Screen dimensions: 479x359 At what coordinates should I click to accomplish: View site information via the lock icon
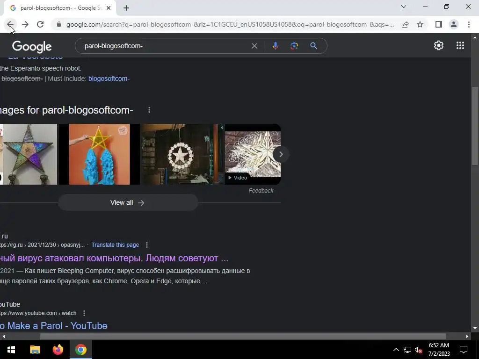click(59, 24)
